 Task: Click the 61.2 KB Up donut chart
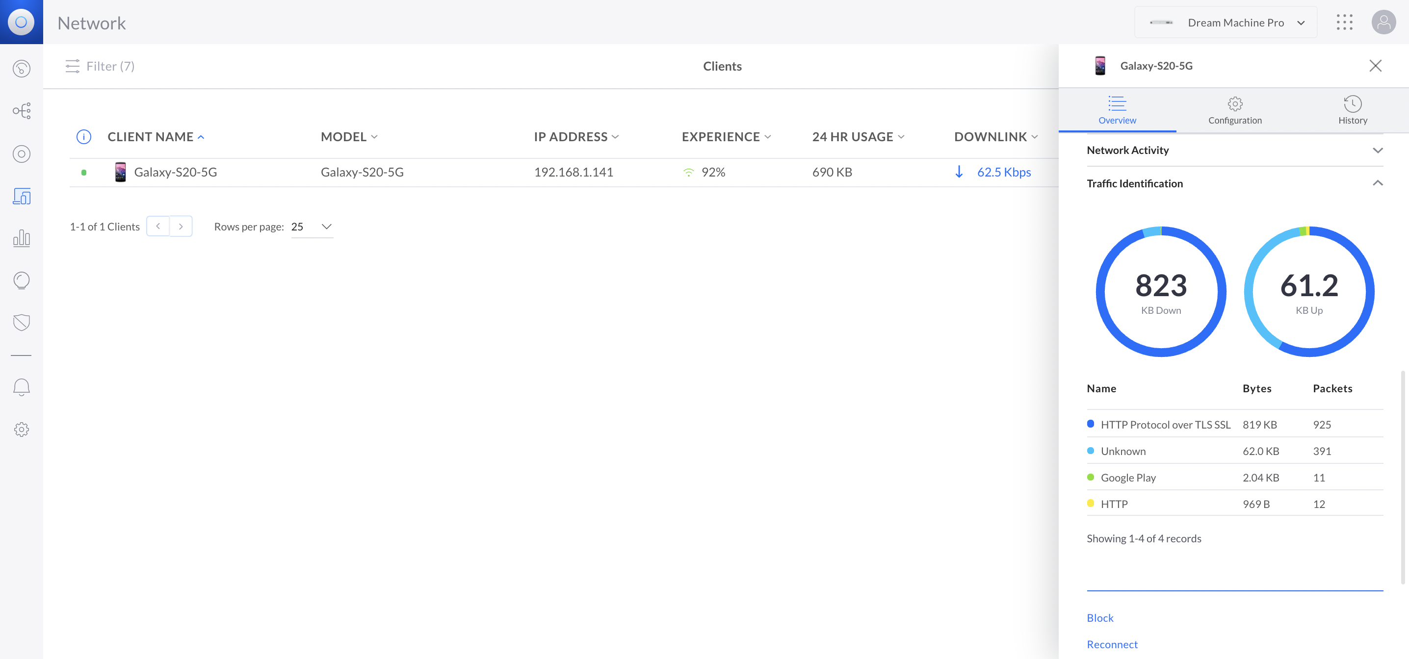point(1309,291)
